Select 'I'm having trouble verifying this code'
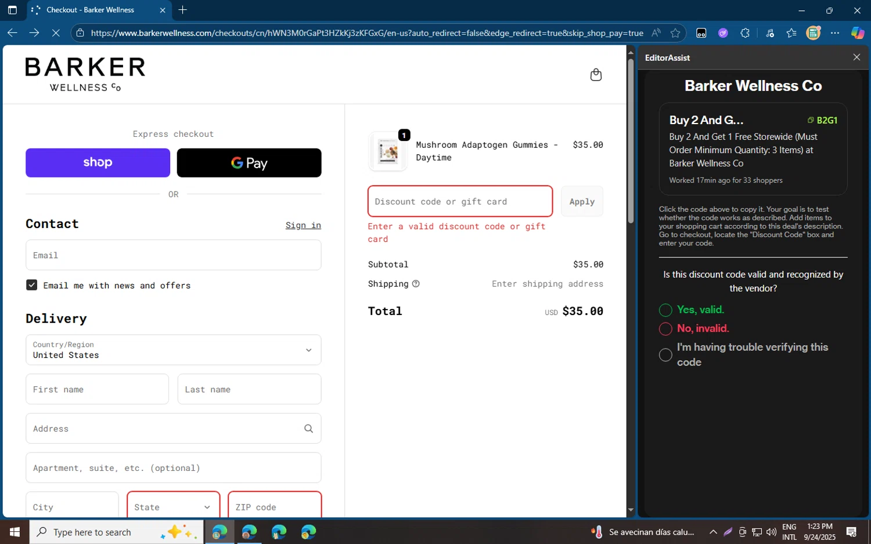 pyautogui.click(x=665, y=355)
